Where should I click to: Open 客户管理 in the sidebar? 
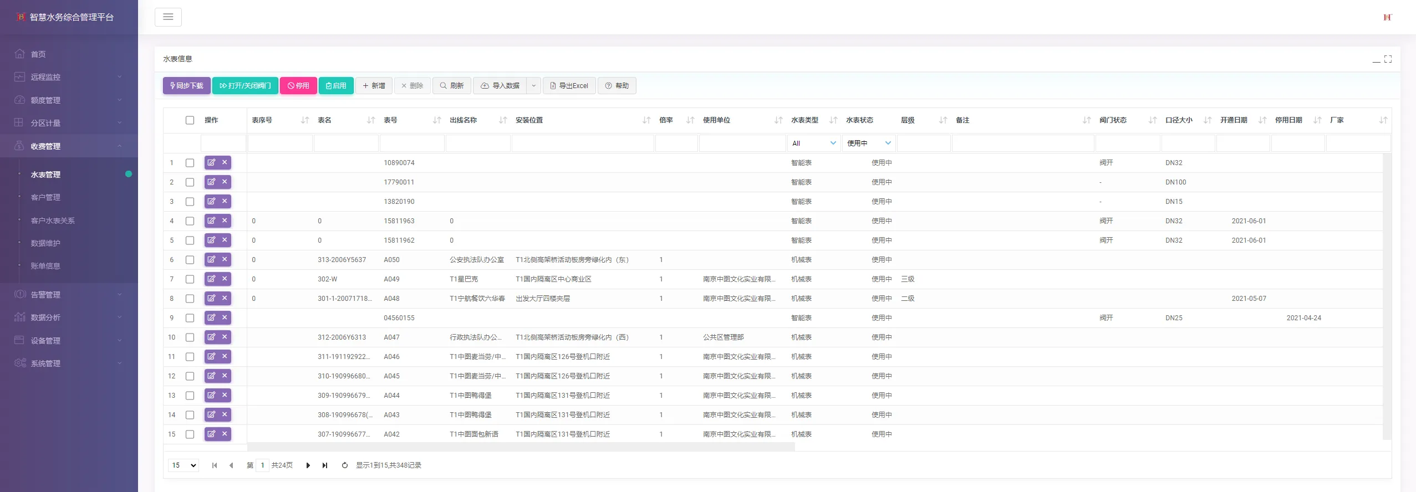click(45, 197)
